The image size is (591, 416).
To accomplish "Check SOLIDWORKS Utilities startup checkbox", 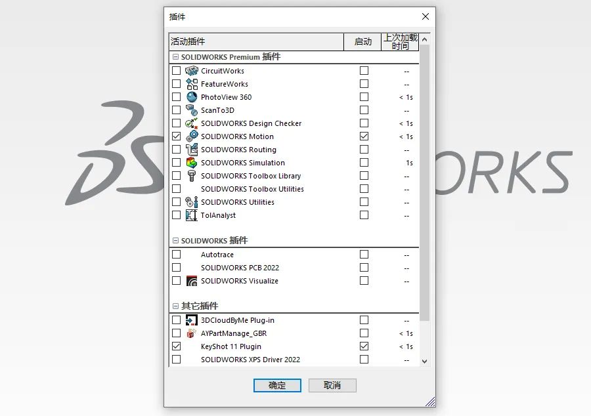I will point(364,202).
